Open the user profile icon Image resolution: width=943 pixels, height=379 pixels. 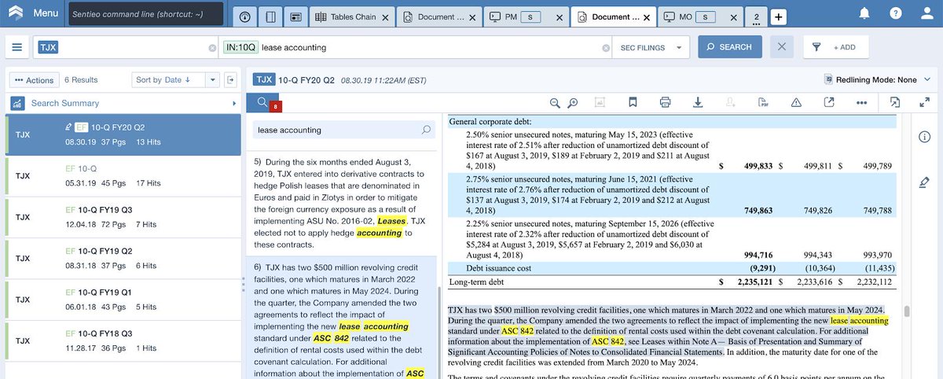click(926, 13)
